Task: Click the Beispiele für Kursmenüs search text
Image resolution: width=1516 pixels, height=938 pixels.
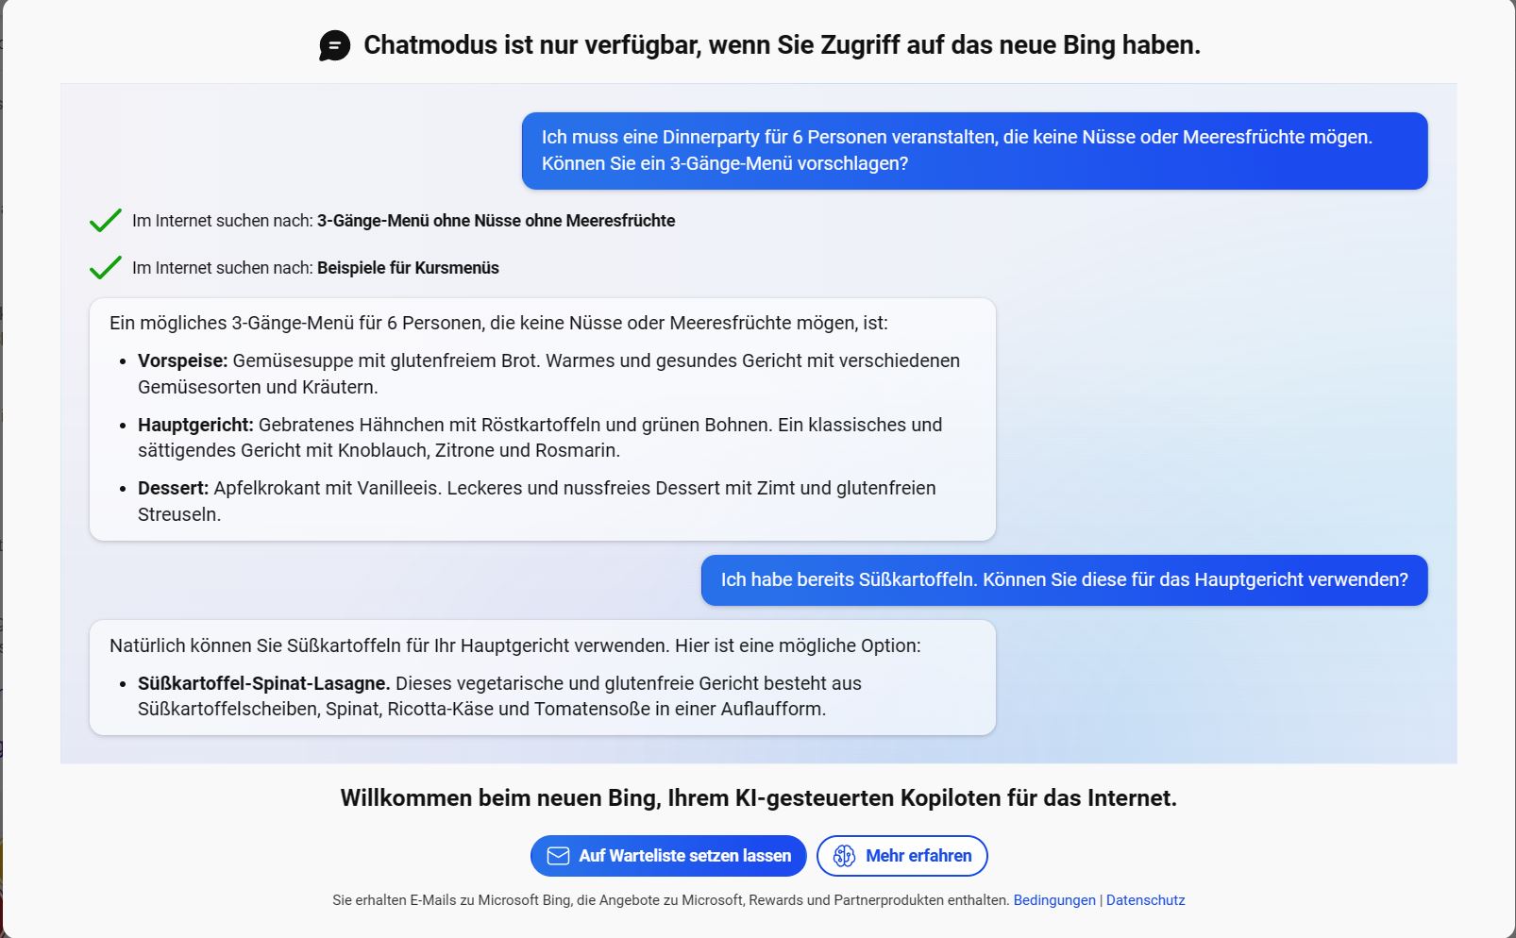Action: tap(408, 268)
